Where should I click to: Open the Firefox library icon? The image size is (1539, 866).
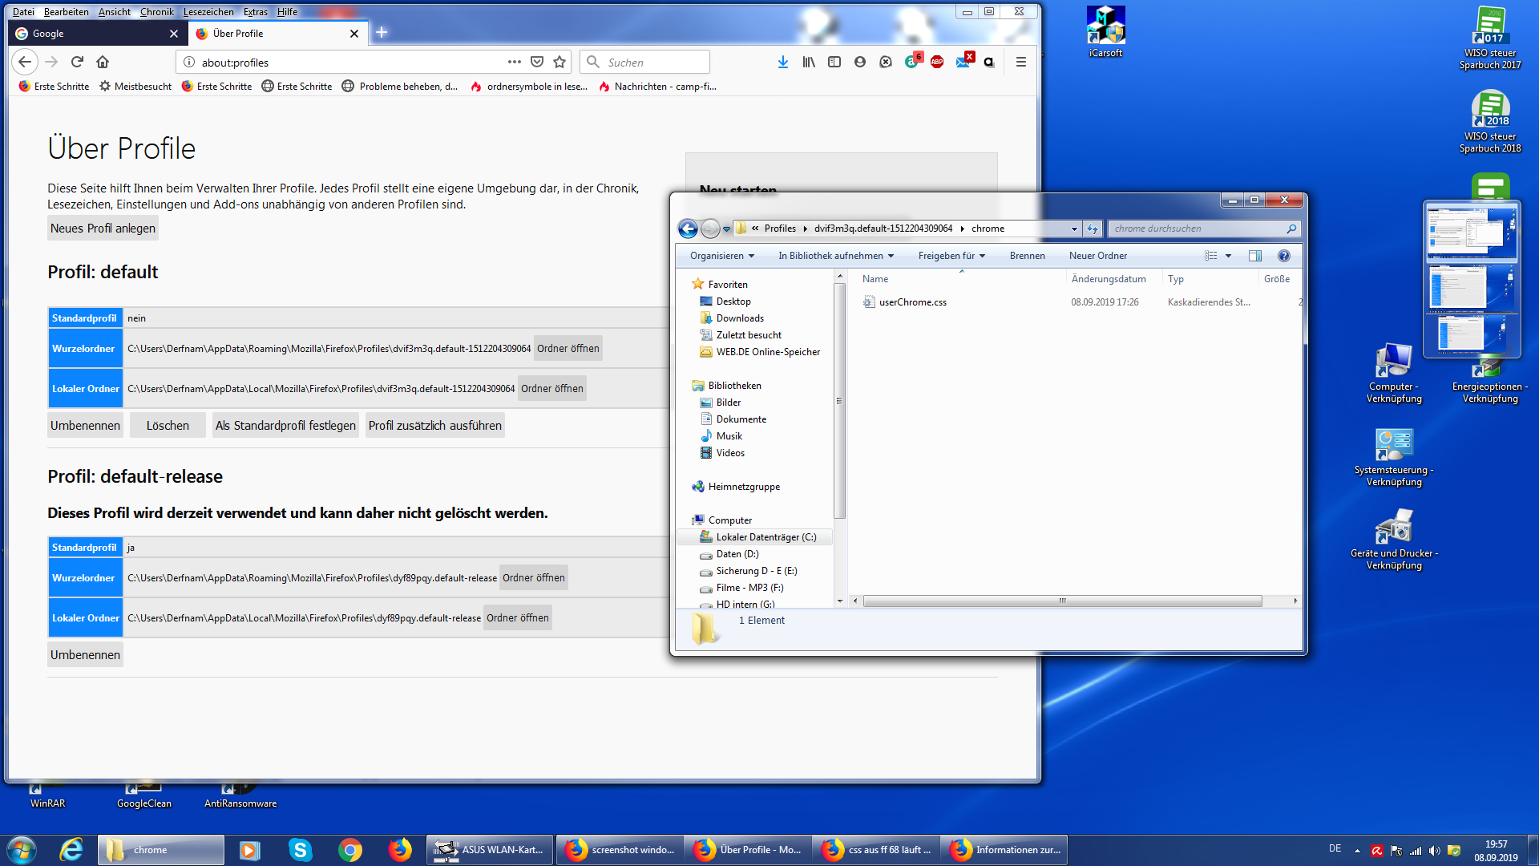[809, 62]
